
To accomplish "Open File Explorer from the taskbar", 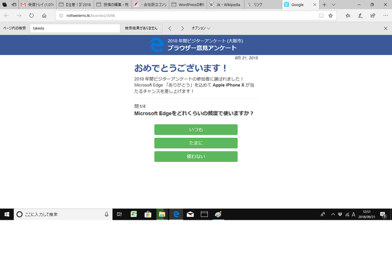I will pos(162,214).
